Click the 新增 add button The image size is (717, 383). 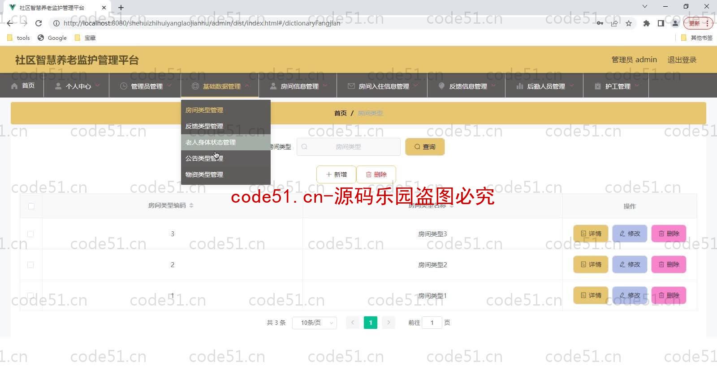pyautogui.click(x=336, y=174)
